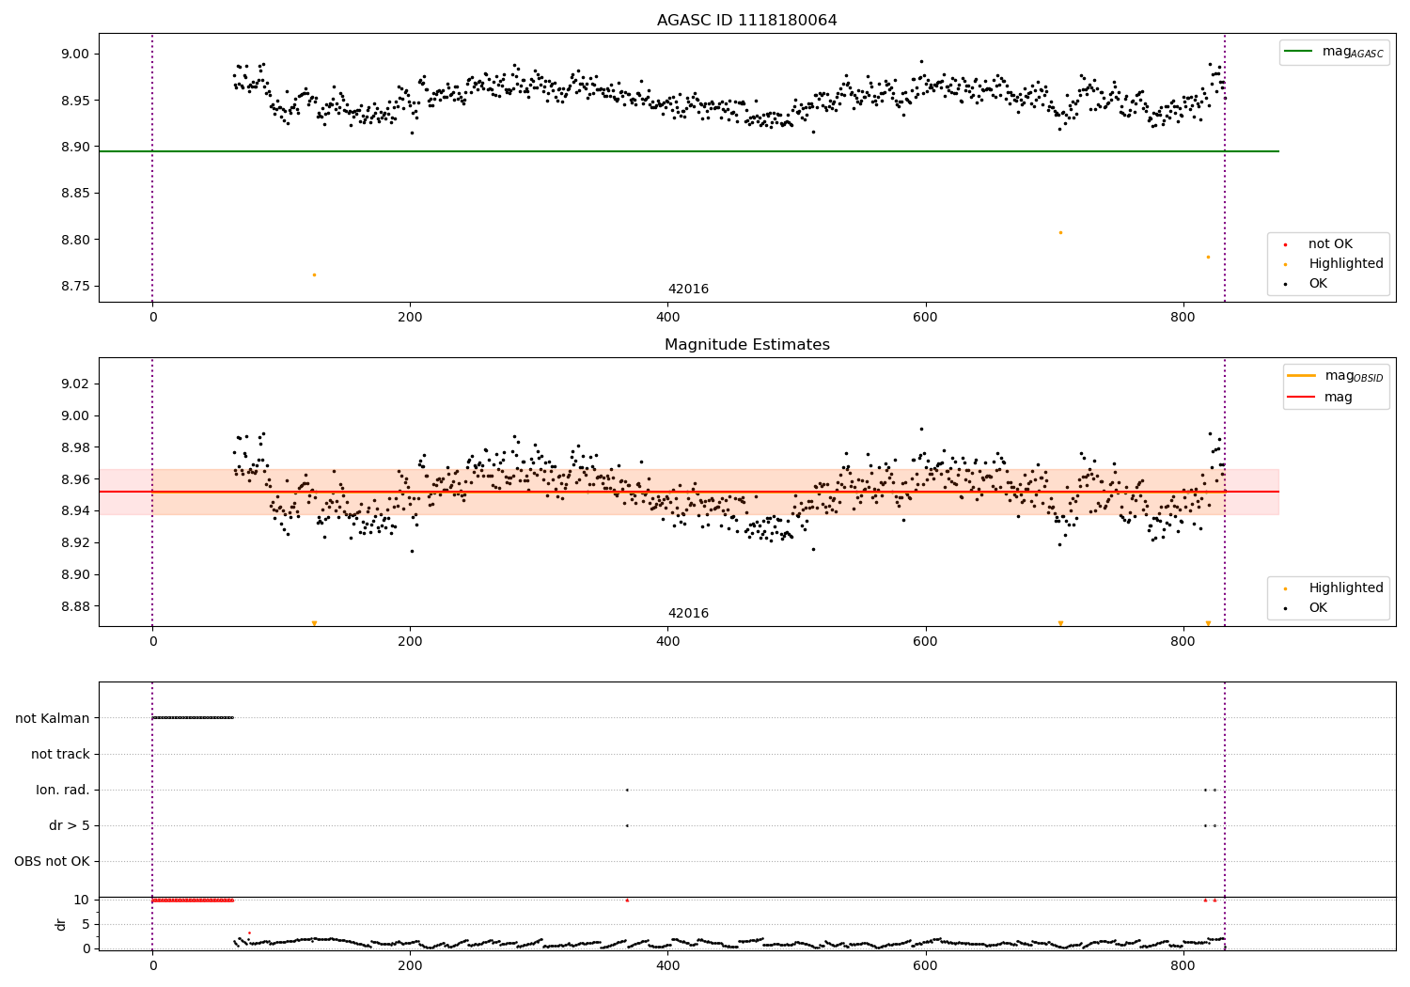Click the 8.95 tick on top plot
Image resolution: width=1410 pixels, height=987 pixels.
click(73, 101)
